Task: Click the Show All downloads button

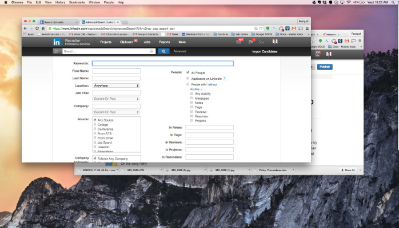Action: [348, 170]
